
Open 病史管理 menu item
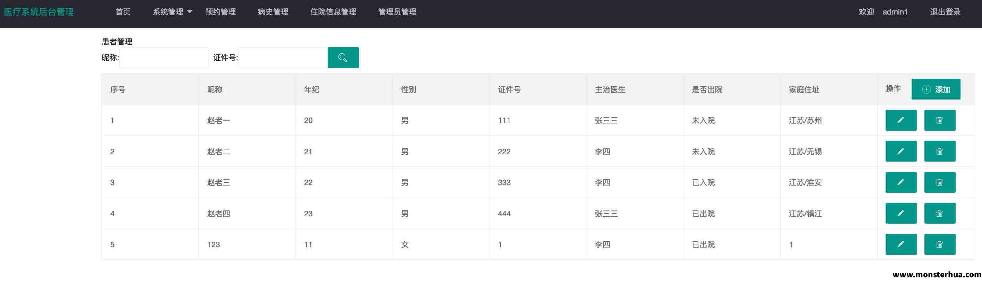click(x=273, y=12)
